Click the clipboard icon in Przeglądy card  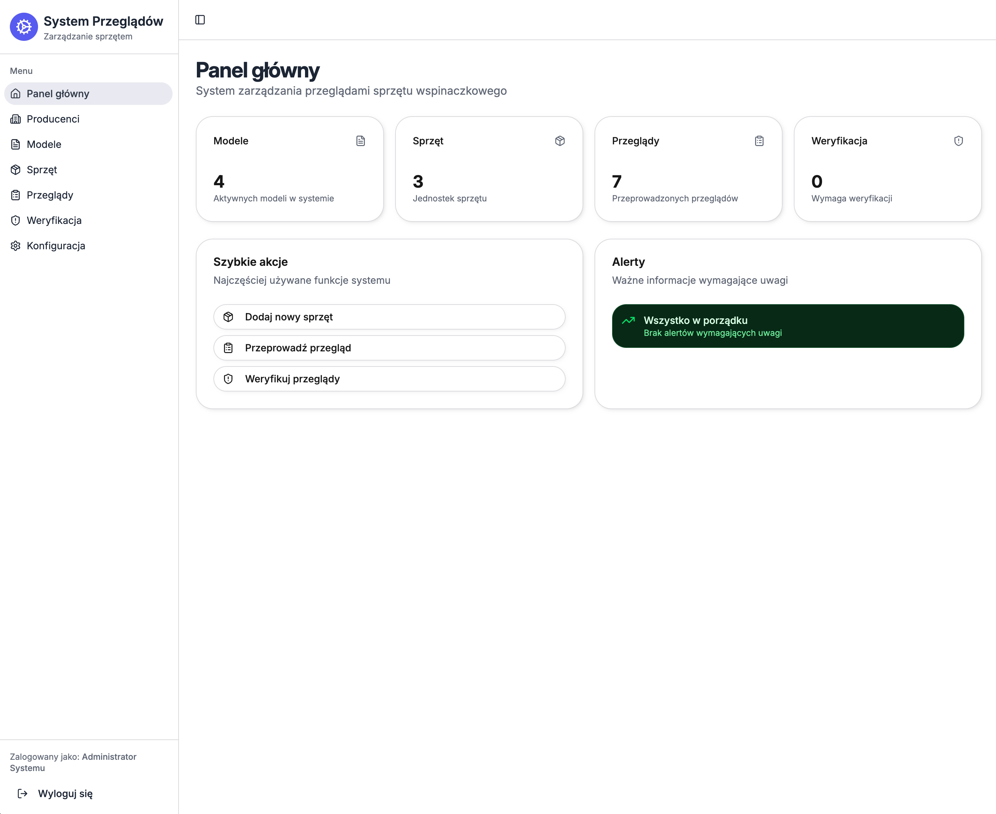point(759,141)
